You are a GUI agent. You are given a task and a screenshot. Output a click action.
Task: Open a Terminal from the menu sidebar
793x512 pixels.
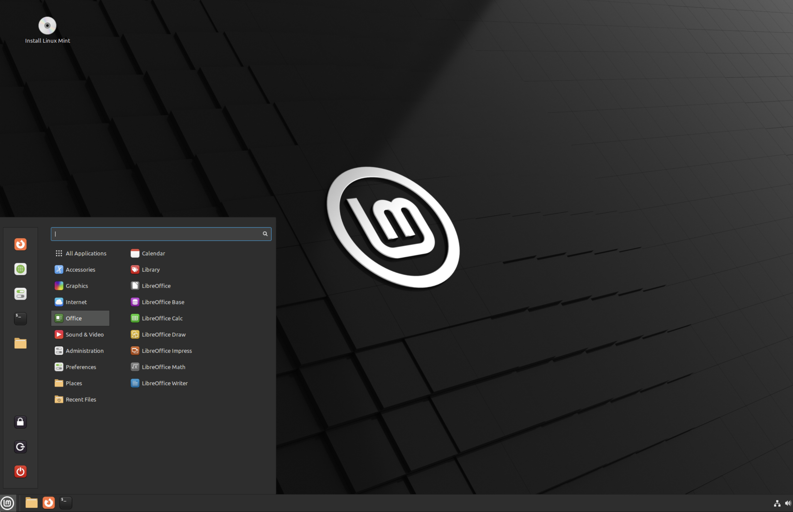[x=20, y=318]
